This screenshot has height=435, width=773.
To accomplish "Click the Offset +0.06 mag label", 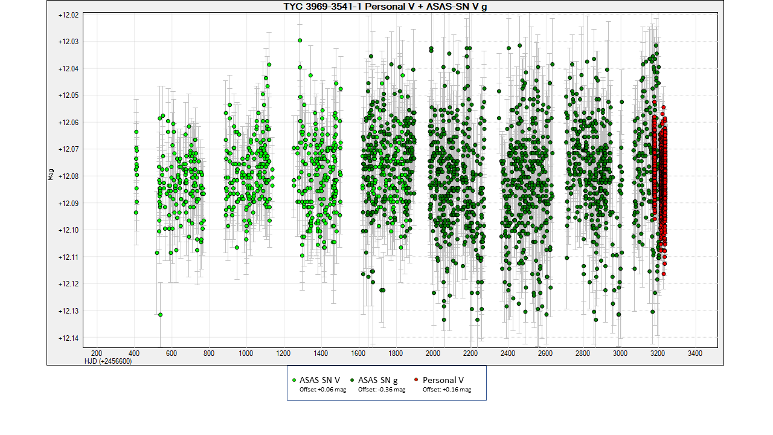I will click(x=323, y=390).
